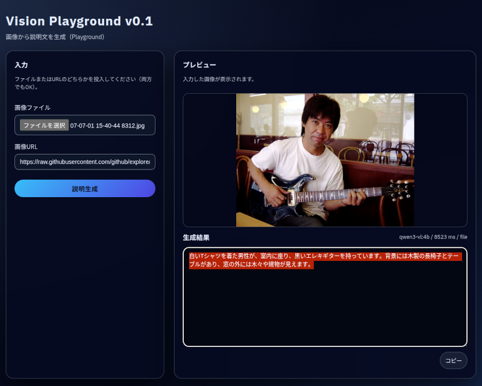The height and width of the screenshot is (386, 482).
Task: Click the blank preview area left of the photo
Action: pyautogui.click(x=209, y=160)
